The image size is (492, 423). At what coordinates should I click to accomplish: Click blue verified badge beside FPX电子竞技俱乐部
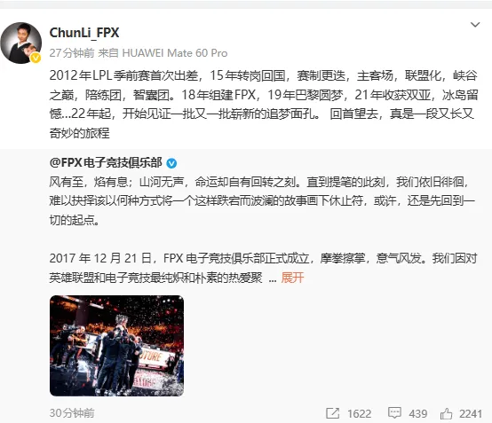point(171,163)
